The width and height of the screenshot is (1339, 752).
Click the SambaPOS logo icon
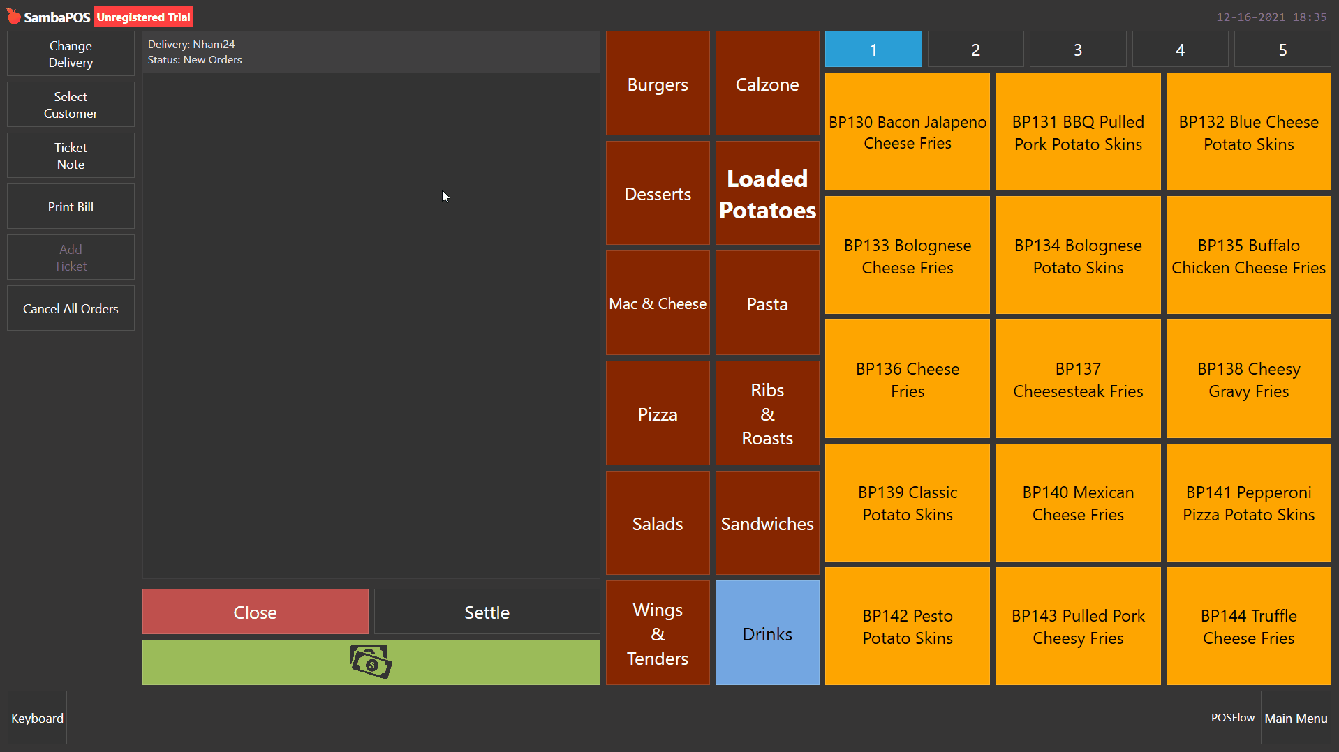click(14, 16)
